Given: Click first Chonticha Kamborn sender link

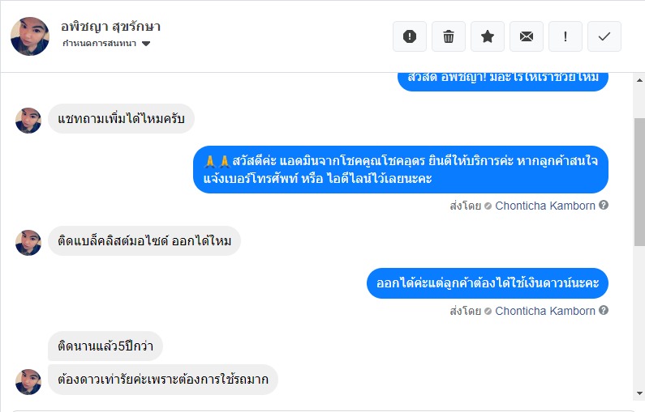Looking at the screenshot, I should click(545, 206).
